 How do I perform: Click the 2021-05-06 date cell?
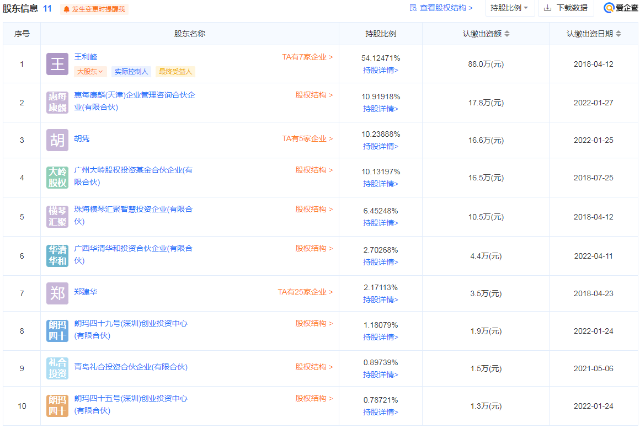(x=594, y=369)
